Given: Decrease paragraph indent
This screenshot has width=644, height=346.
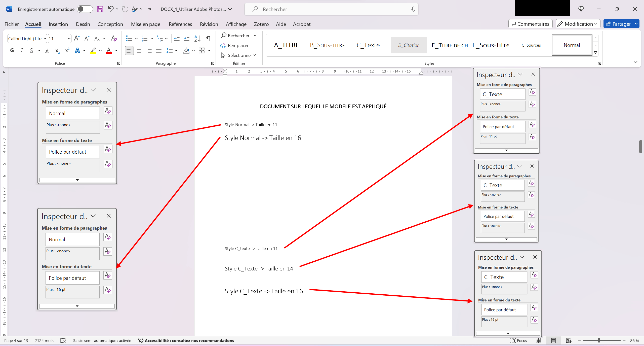Looking at the screenshot, I should point(177,39).
